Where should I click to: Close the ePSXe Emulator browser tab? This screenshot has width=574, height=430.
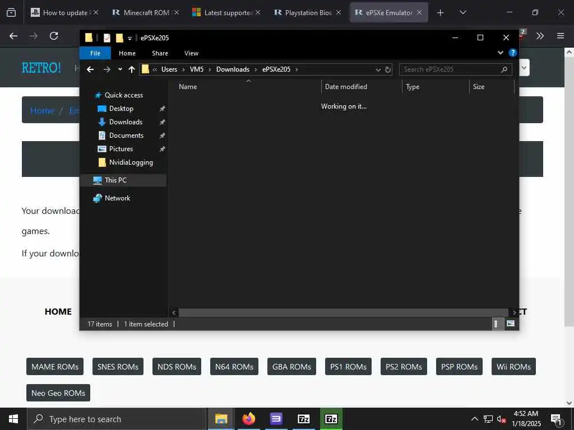419,13
